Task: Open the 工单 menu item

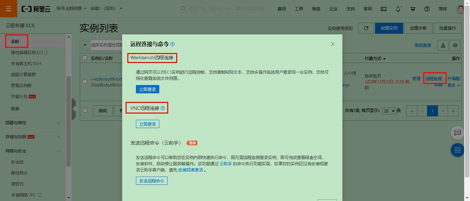Action: click(x=299, y=9)
